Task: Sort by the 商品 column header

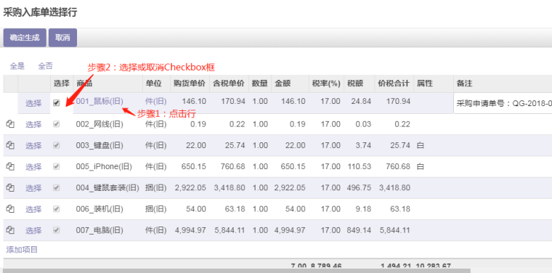Action: point(107,83)
